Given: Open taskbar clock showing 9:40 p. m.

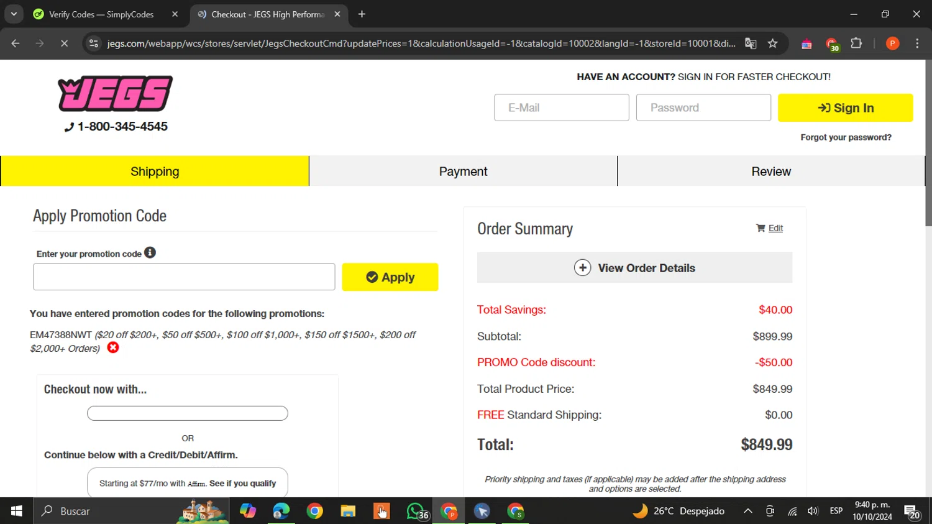Looking at the screenshot, I should pyautogui.click(x=872, y=511).
